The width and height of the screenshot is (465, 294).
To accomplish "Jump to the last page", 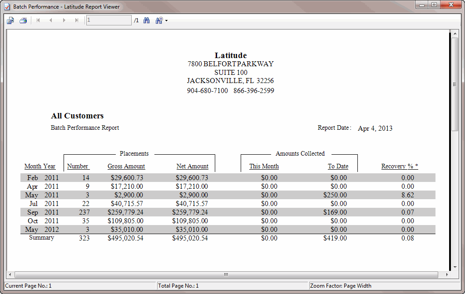I will (76, 20).
